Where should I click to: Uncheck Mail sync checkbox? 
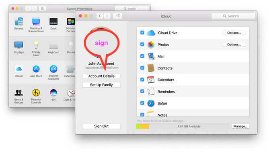(x=142, y=56)
